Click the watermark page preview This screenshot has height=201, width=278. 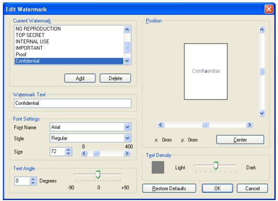pos(206,71)
